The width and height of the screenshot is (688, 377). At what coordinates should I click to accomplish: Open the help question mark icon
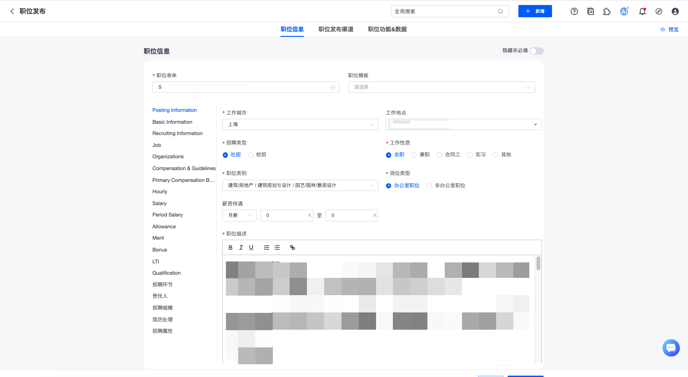tap(574, 11)
